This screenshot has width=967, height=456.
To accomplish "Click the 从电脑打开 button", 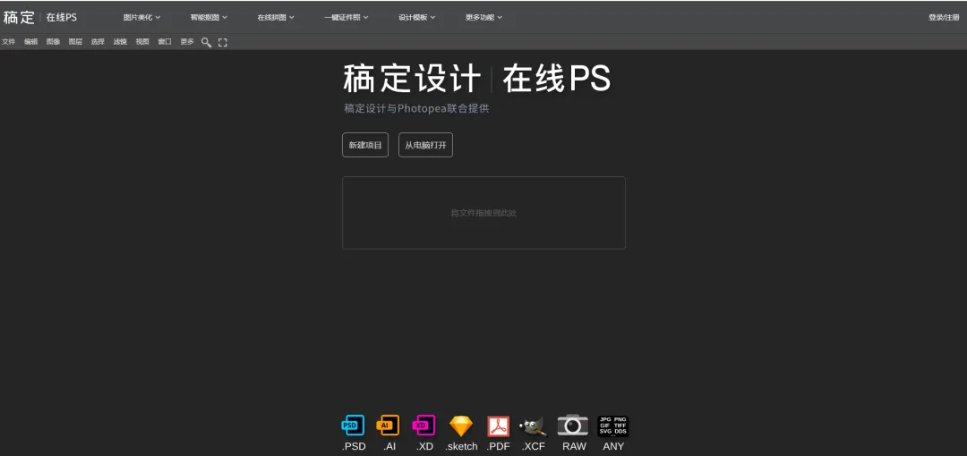I will coord(425,145).
